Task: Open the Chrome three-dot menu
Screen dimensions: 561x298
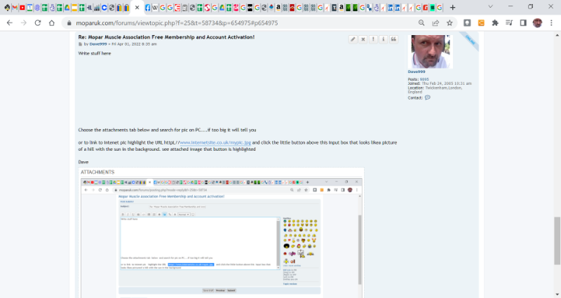Action: (551, 22)
